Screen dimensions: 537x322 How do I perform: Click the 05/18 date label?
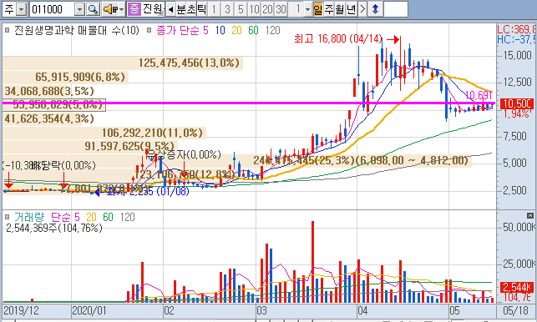click(x=516, y=310)
